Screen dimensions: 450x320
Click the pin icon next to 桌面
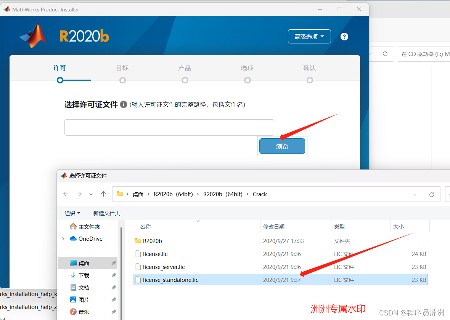tap(114, 263)
